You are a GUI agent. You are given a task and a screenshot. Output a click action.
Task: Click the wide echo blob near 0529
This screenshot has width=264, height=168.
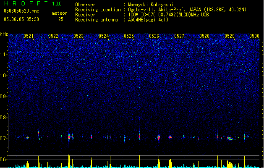click(x=230, y=139)
